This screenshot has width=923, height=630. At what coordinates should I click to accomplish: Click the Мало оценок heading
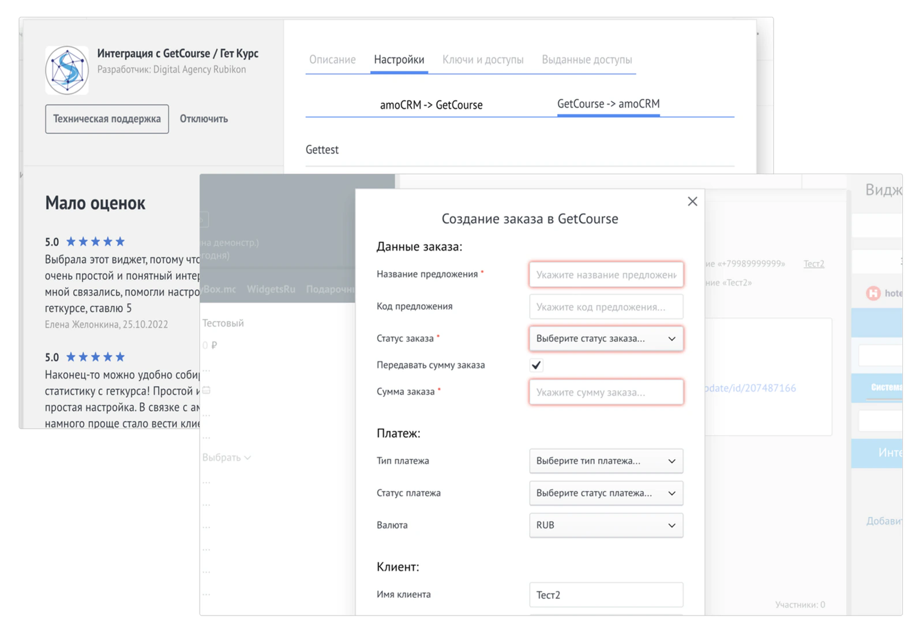coord(95,203)
